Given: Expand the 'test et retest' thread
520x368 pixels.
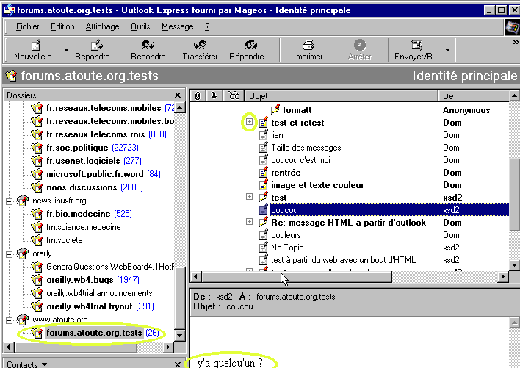Looking at the screenshot, I should (x=249, y=122).
